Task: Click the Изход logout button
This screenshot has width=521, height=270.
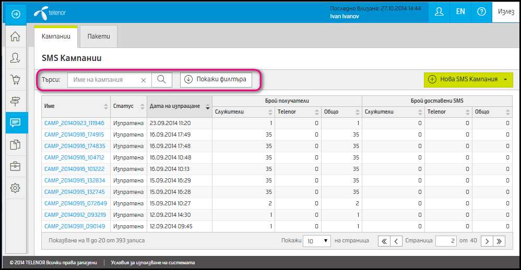Action: [x=506, y=12]
